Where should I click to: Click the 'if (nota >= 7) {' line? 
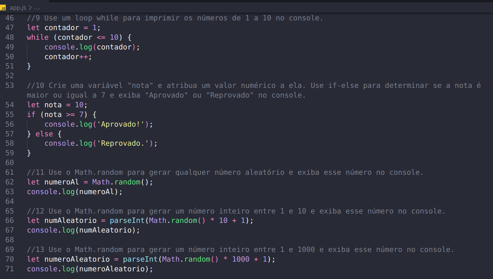62,115
